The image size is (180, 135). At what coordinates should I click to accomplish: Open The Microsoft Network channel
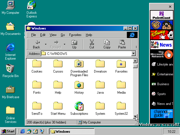(x=161, y=54)
